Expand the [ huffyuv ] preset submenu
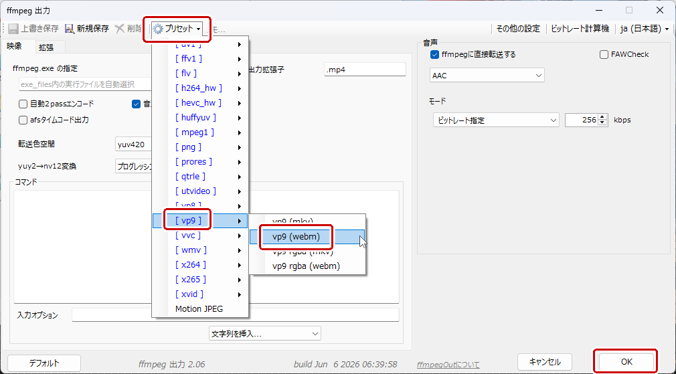 coord(200,118)
